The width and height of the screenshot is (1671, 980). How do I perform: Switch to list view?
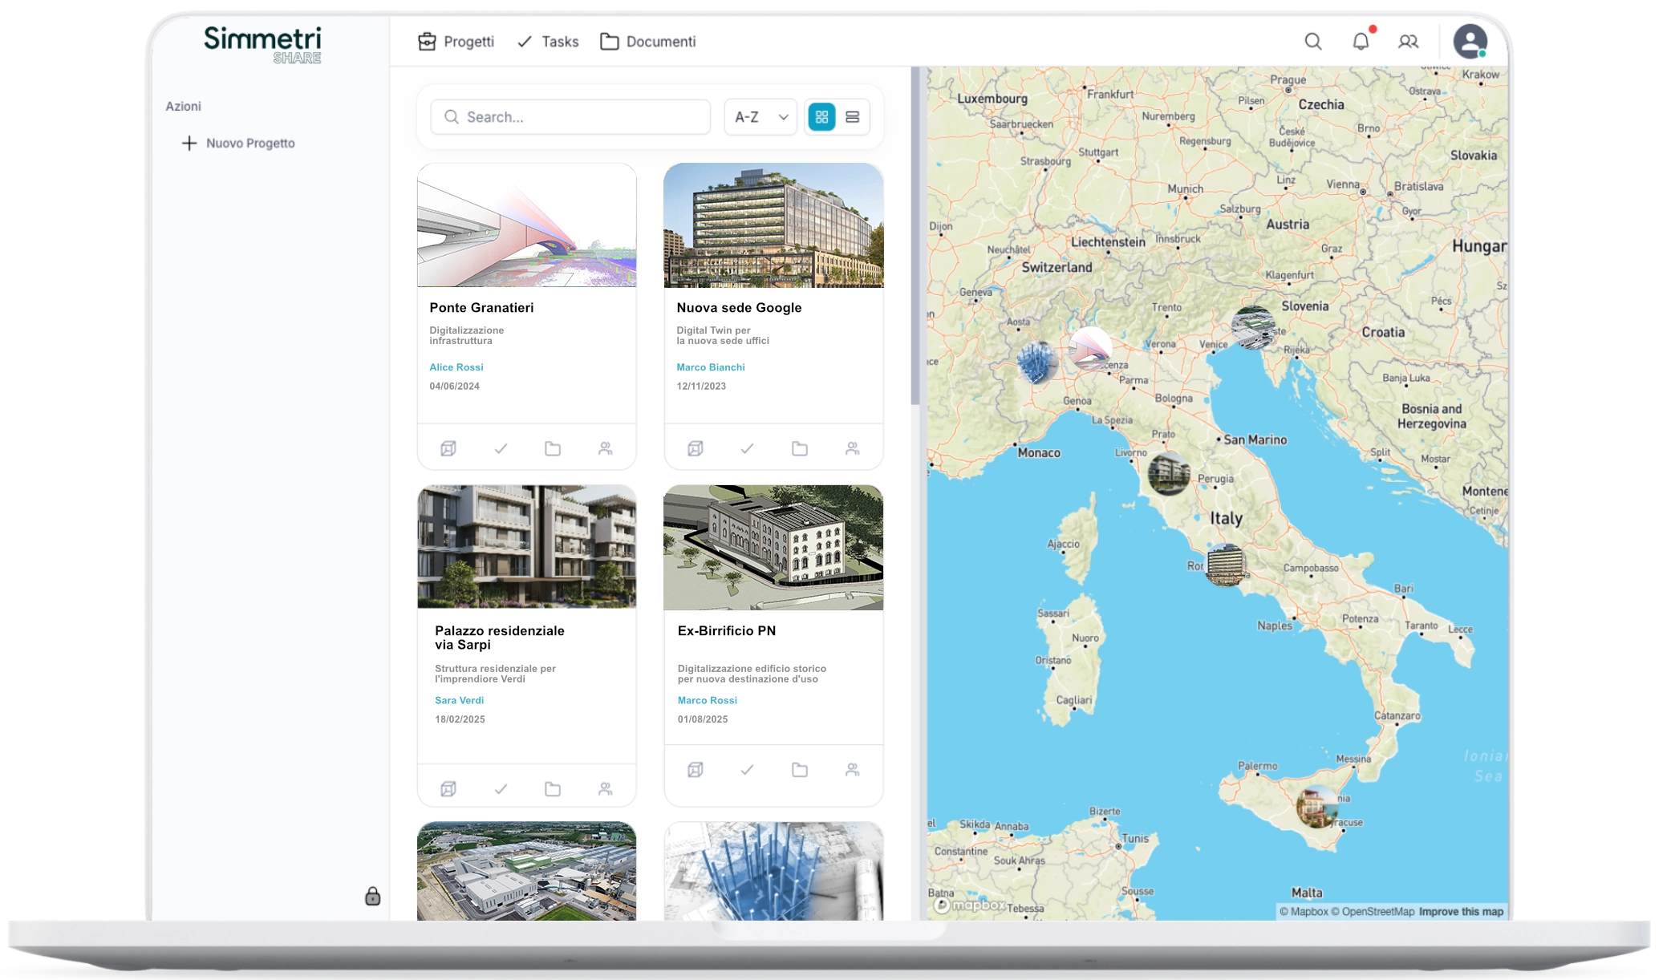click(x=853, y=117)
